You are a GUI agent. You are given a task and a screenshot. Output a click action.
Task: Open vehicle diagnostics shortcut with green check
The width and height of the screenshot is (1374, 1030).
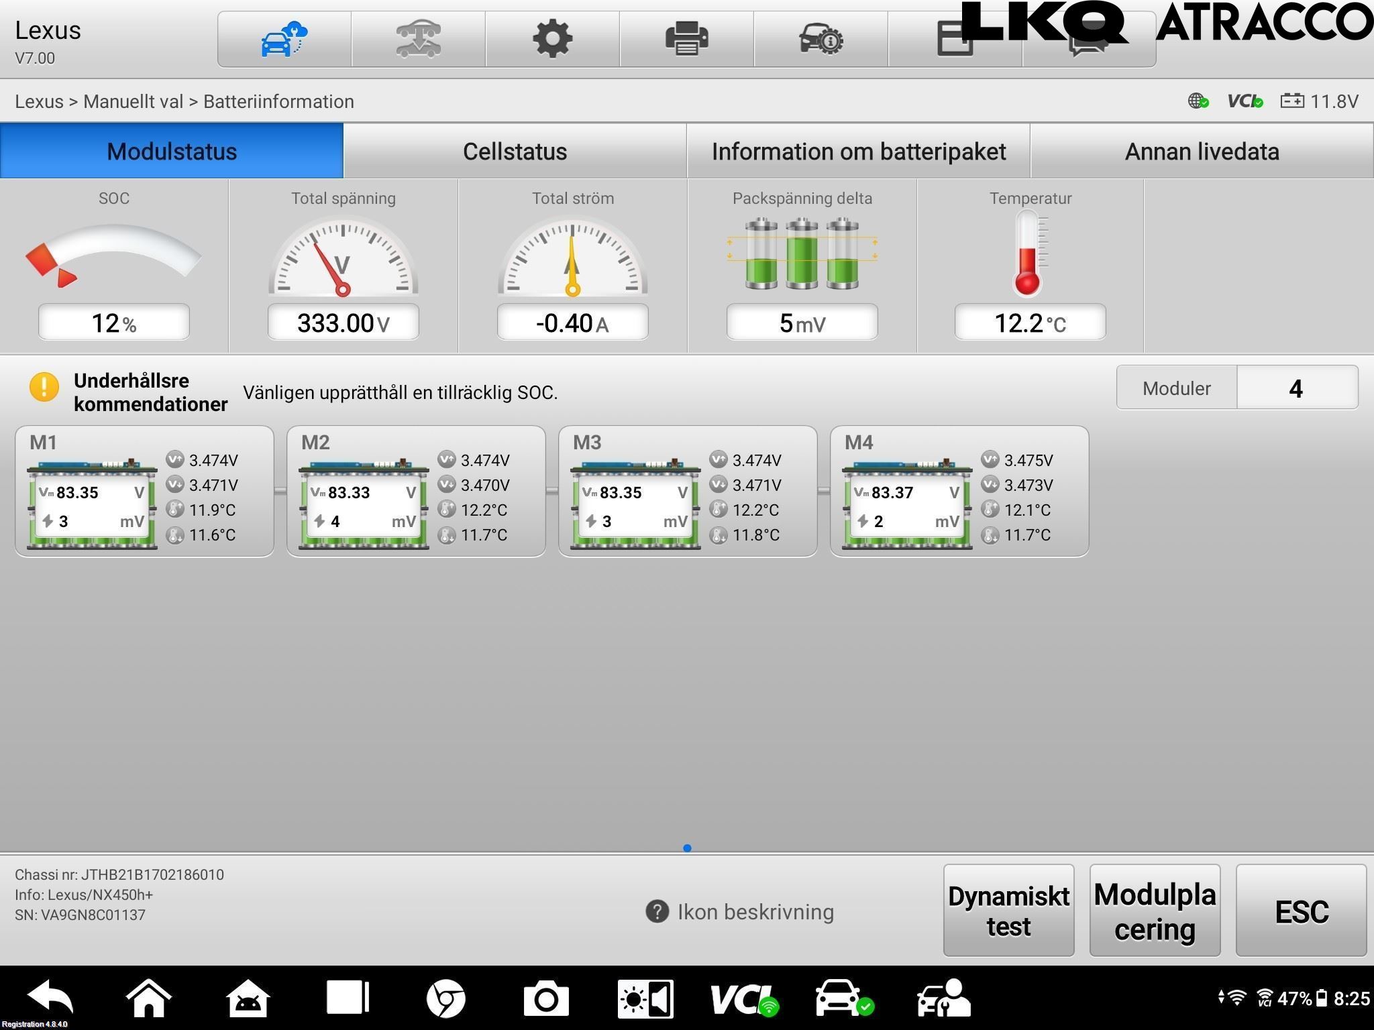pos(844,998)
